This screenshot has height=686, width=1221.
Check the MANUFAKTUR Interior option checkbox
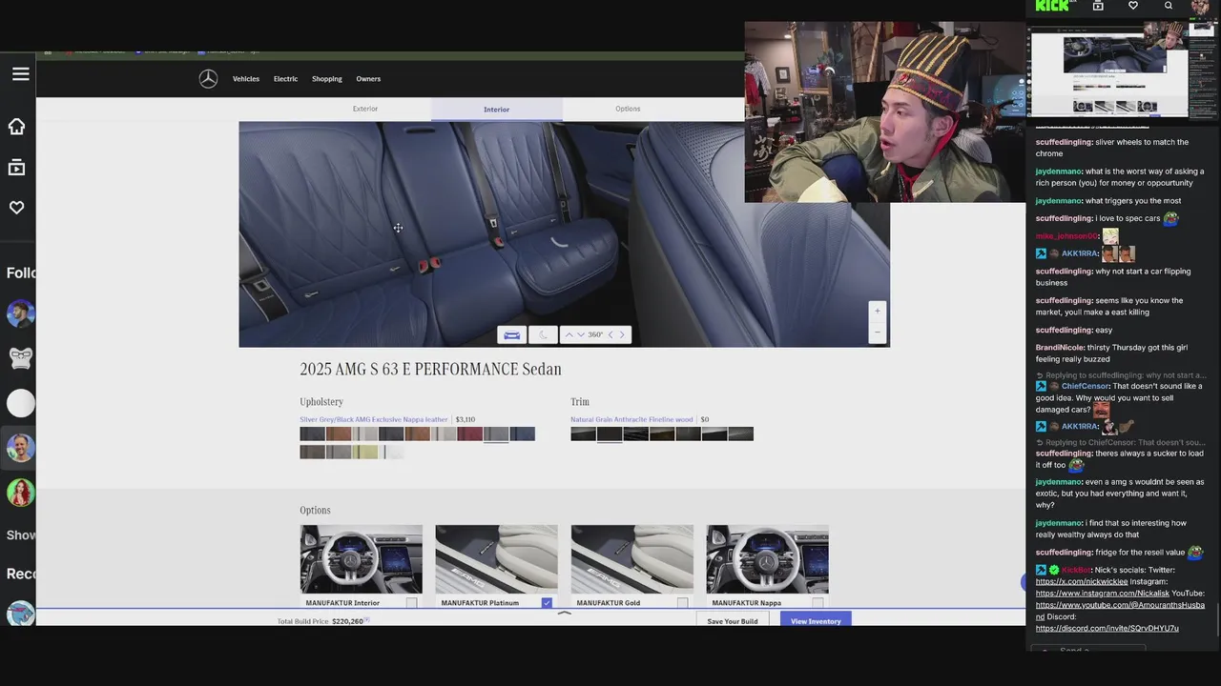411,603
